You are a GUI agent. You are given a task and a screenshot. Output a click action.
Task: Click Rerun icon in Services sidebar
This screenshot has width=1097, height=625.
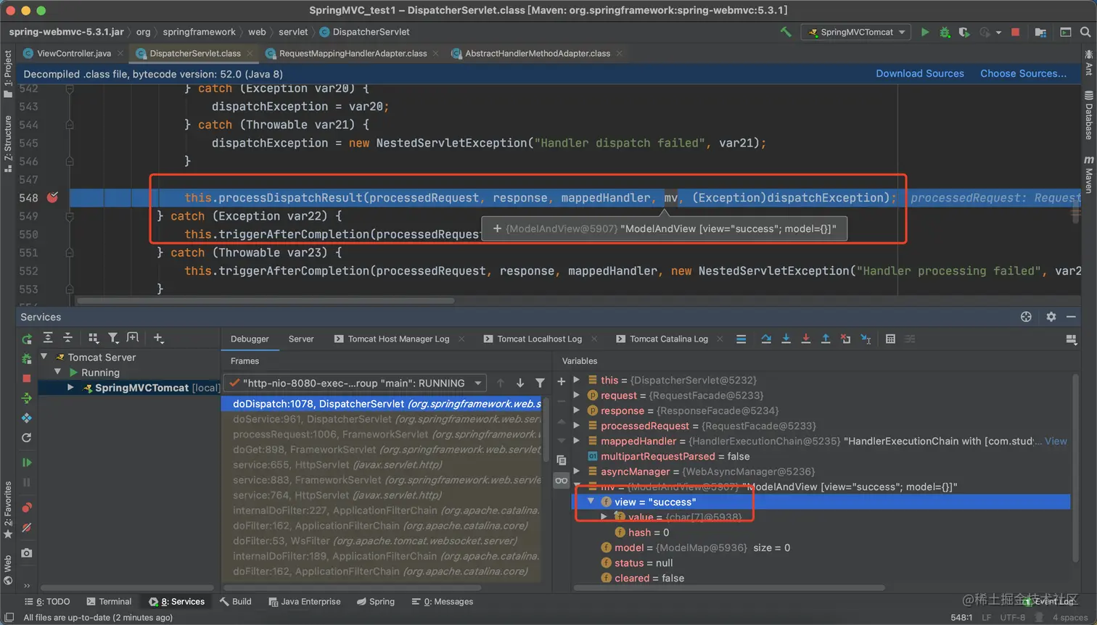[x=27, y=339]
